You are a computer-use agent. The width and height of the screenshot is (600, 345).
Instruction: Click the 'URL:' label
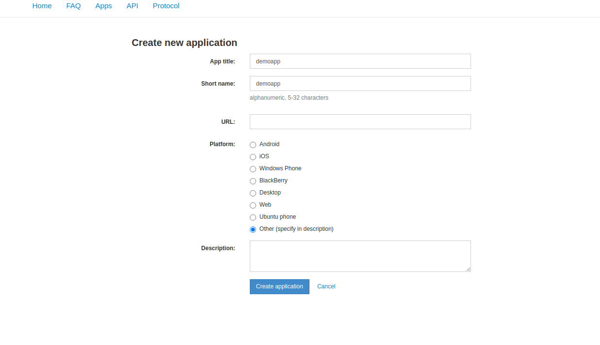click(228, 122)
